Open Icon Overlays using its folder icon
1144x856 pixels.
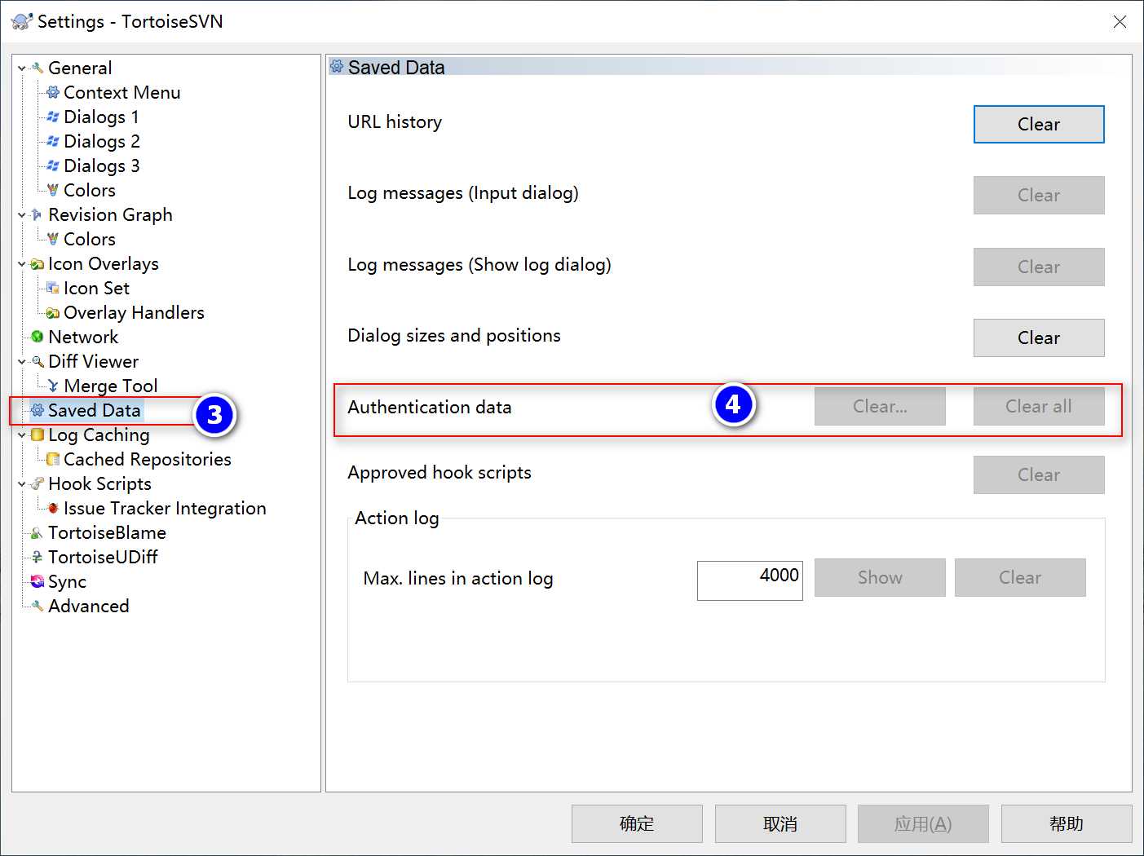(x=37, y=263)
